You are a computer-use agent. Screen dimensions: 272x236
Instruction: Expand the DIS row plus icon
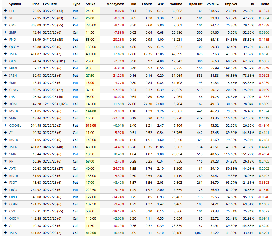[x=5, y=96]
